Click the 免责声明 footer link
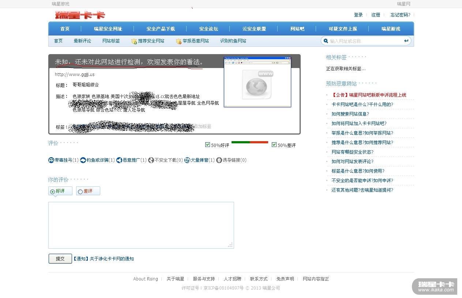 click(285, 279)
